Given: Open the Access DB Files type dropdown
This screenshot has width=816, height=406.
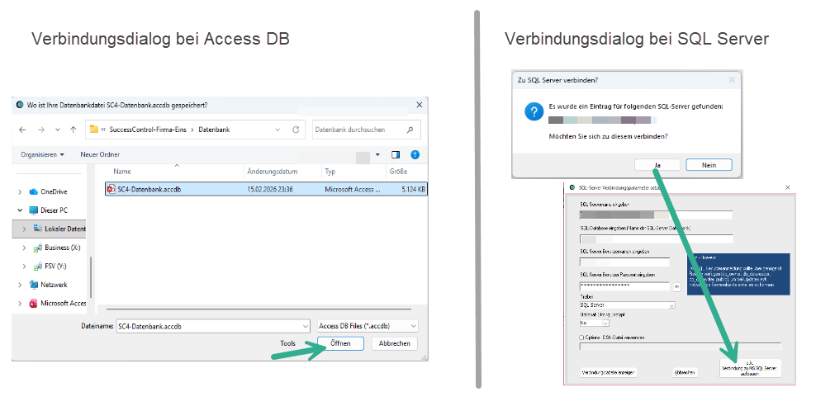Looking at the screenshot, I should 368,326.
